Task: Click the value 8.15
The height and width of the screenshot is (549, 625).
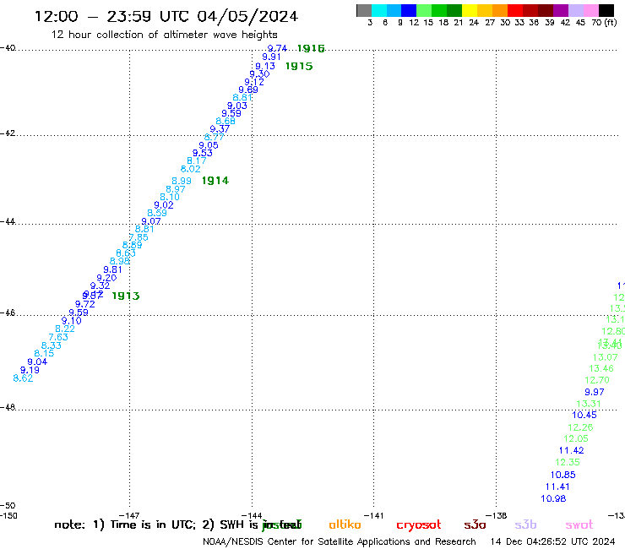Action: (44, 353)
